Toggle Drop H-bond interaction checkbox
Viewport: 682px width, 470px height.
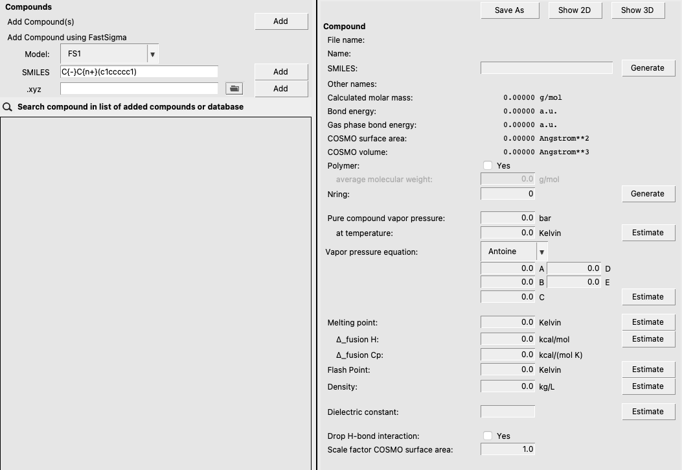[488, 436]
